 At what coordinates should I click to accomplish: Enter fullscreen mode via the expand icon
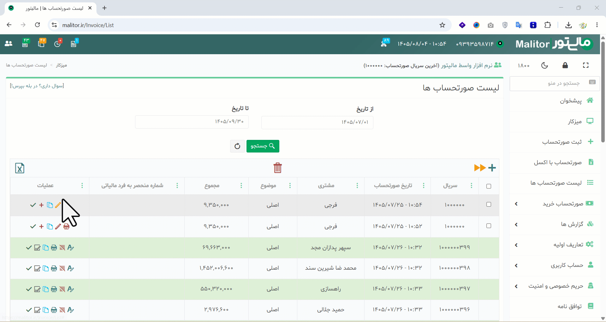point(586,65)
